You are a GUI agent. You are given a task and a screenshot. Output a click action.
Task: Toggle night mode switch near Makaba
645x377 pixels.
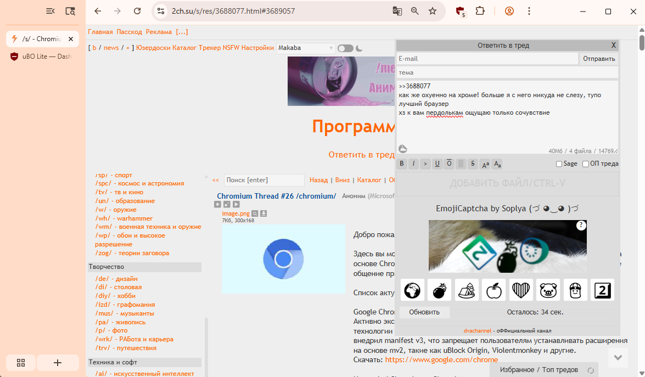click(345, 48)
